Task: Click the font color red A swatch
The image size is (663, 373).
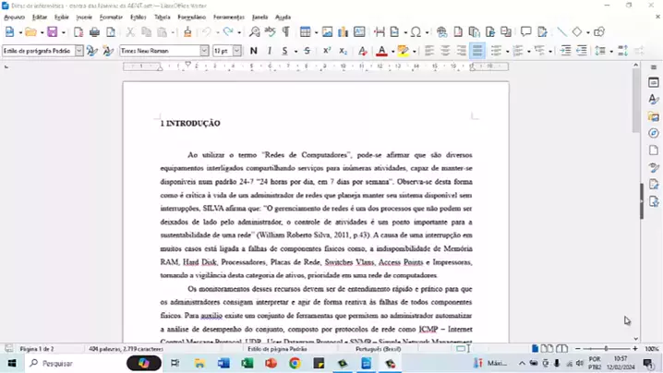Action: [x=381, y=51]
